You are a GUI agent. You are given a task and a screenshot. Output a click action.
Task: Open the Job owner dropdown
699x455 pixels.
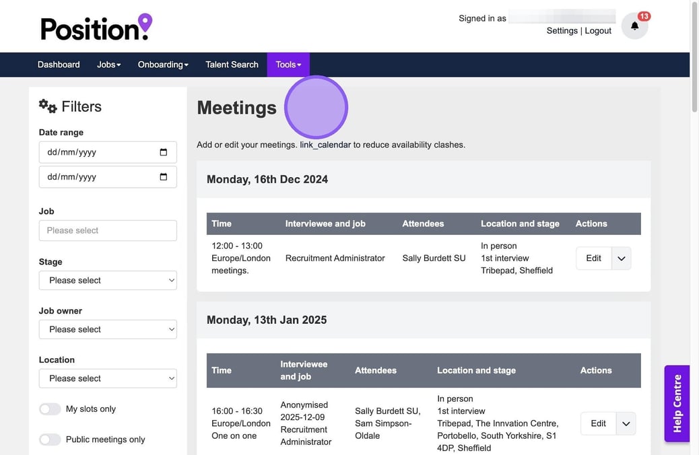[108, 329]
